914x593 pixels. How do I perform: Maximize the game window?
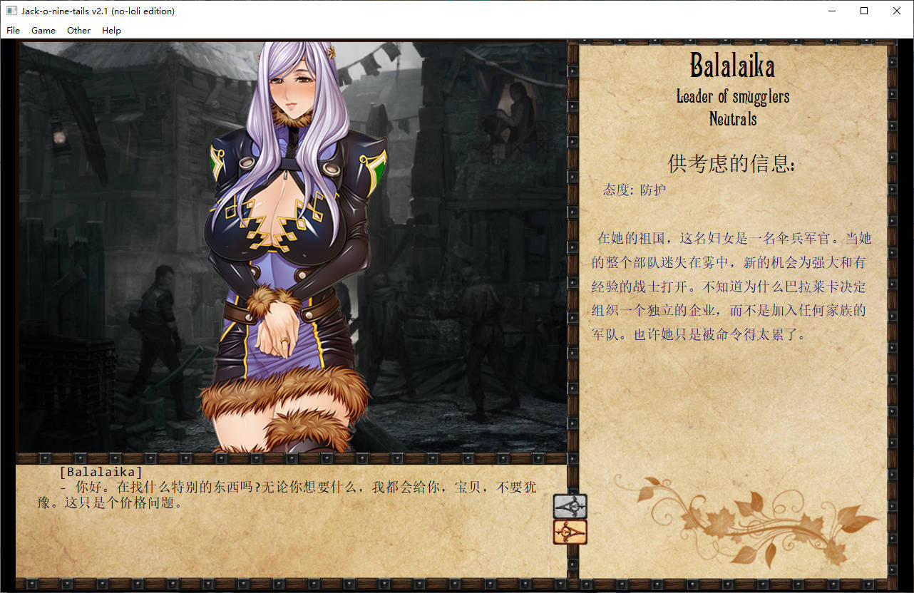coord(864,11)
